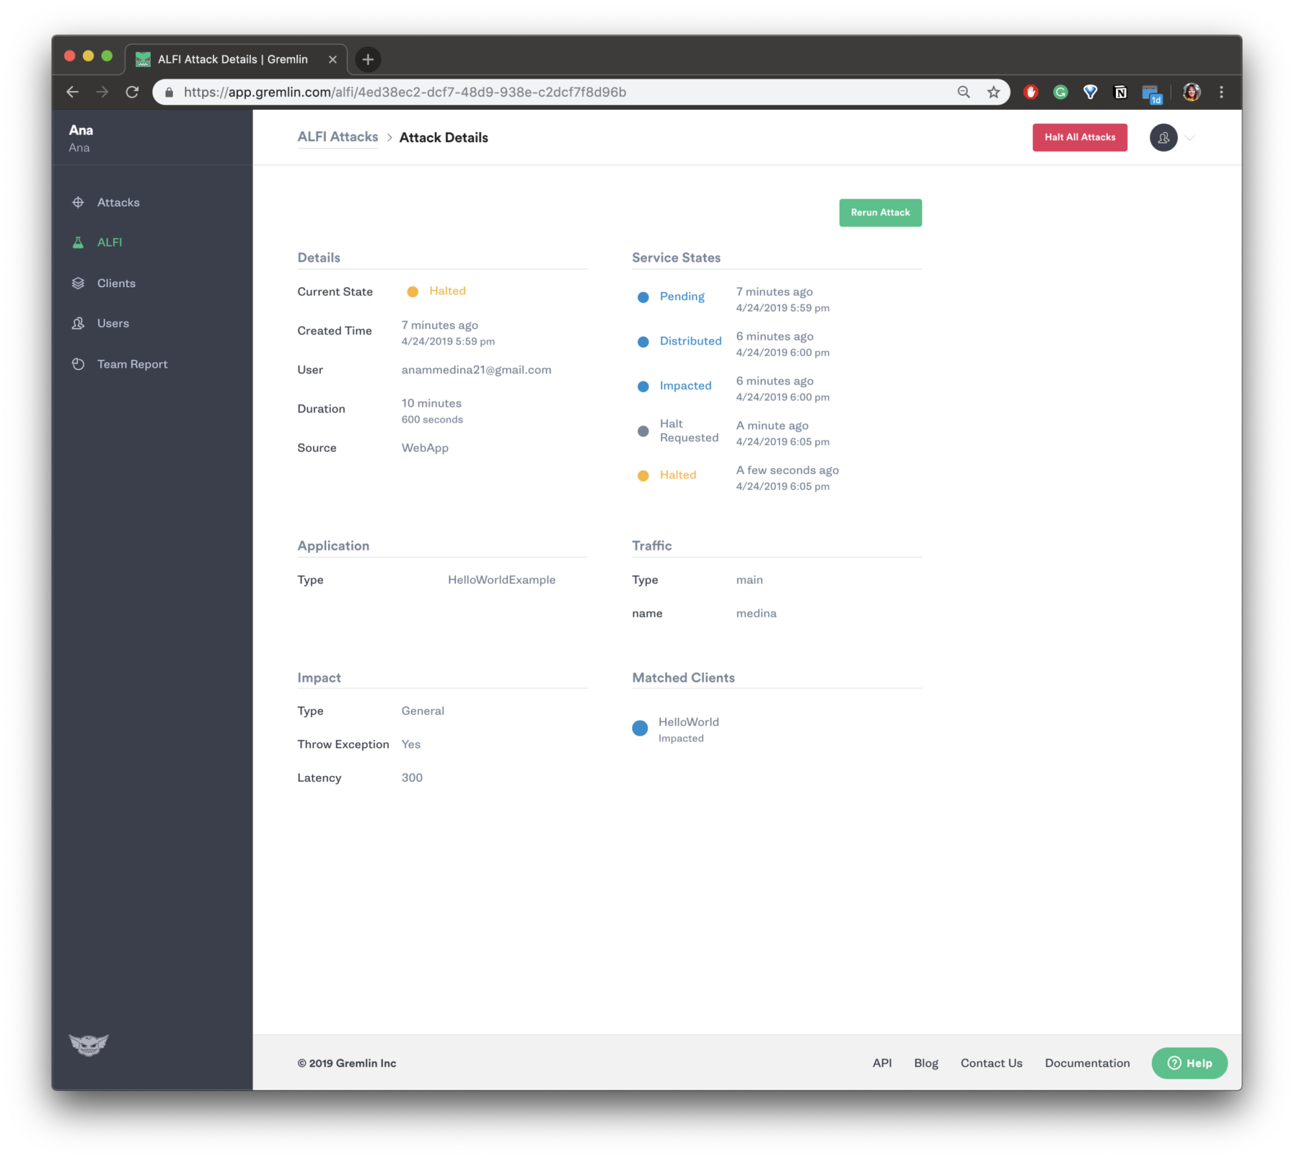
Task: Click the green Grammarly extension icon
Action: tap(1060, 92)
